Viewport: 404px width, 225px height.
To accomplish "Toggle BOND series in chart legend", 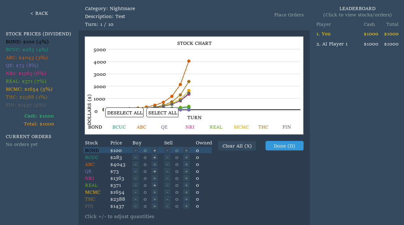I will [95, 127].
